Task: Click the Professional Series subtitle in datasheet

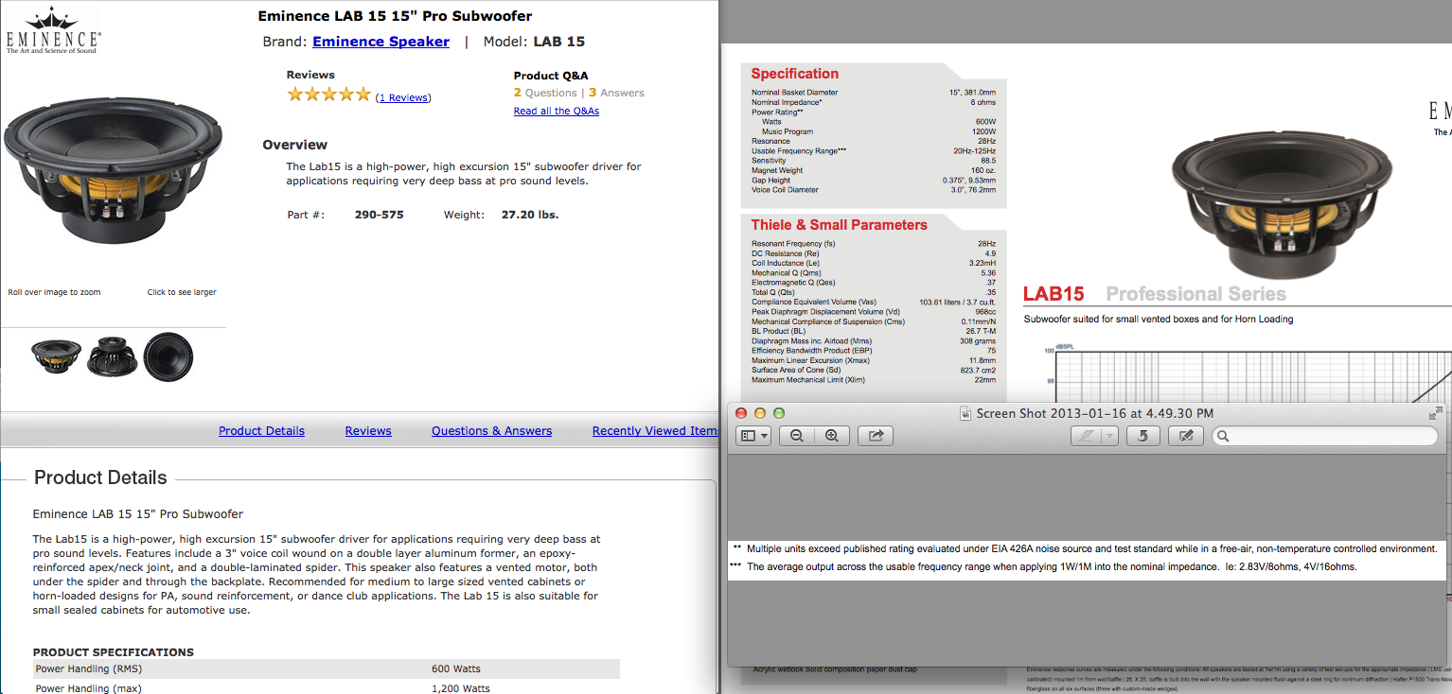Action: pyautogui.click(x=1195, y=294)
